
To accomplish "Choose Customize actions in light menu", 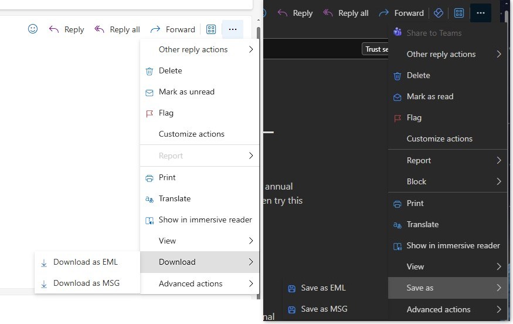I will (199, 134).
